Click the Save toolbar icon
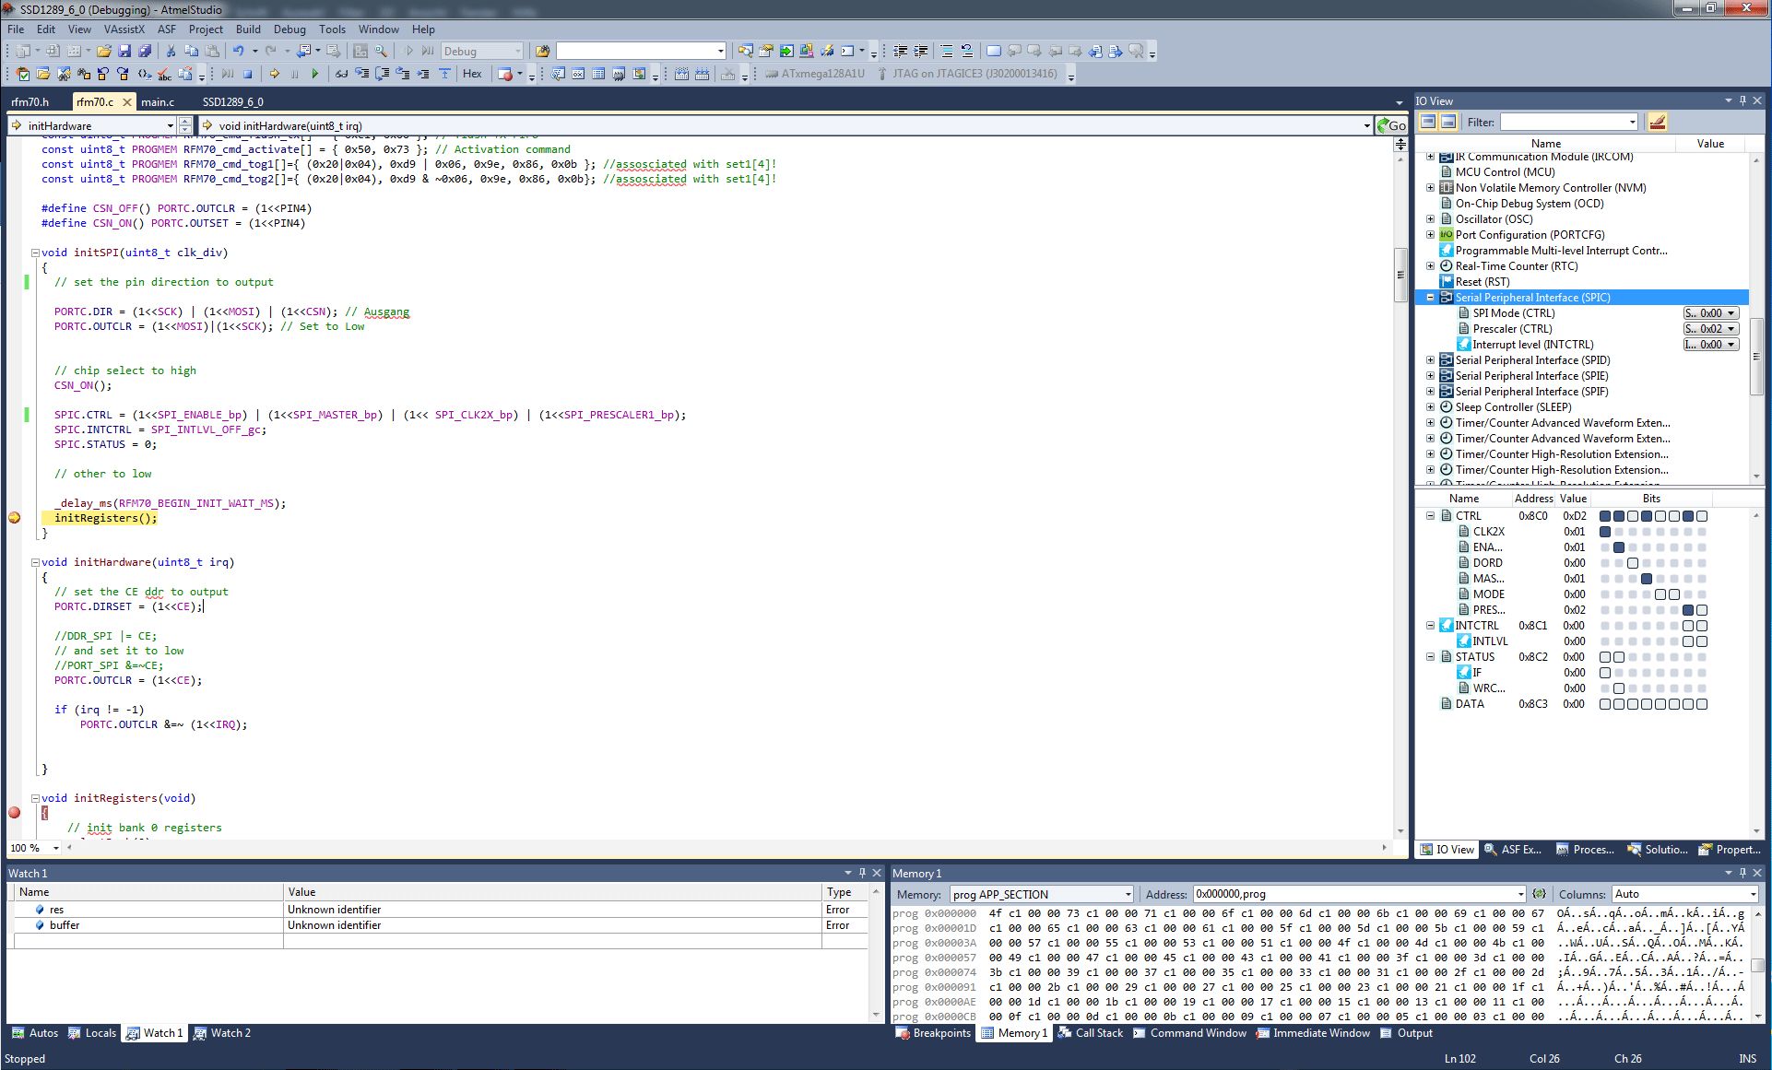Viewport: 1772px width, 1070px height. click(124, 51)
